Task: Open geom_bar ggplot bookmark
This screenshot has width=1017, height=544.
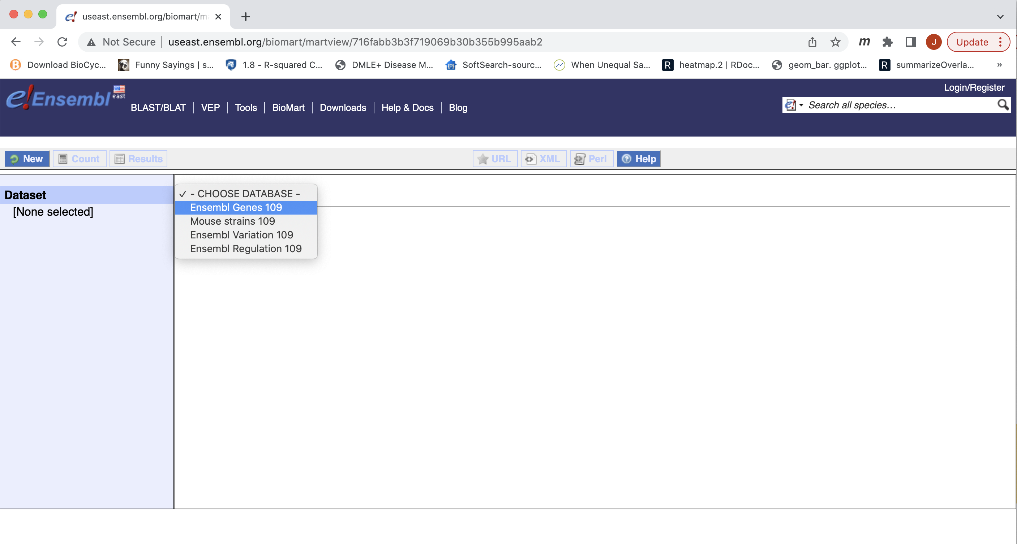Action: click(x=820, y=65)
